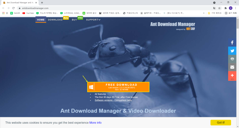Open Software versions - Comparison table link
The width and height of the screenshot is (239, 128).
point(113,100)
